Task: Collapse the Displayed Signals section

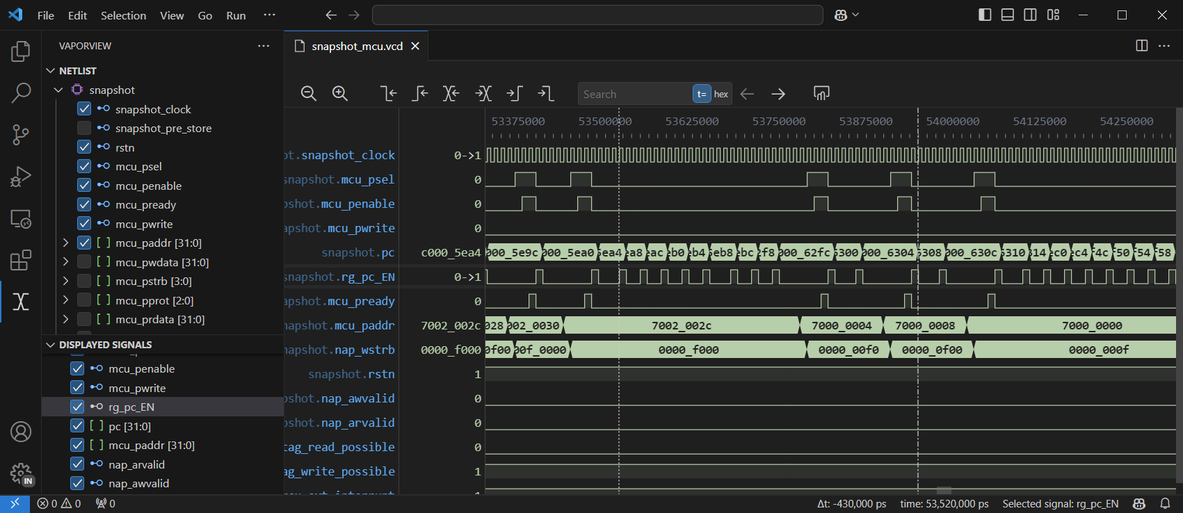Action: pos(50,345)
